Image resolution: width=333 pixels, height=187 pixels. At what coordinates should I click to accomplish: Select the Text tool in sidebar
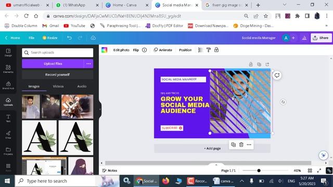pos(8,118)
